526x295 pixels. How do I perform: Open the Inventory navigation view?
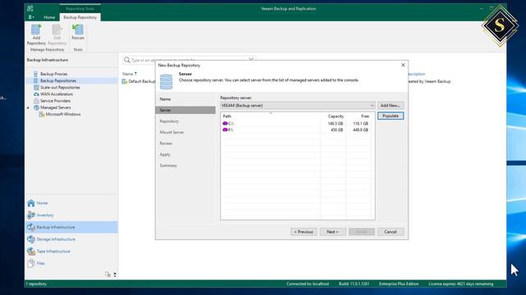point(72,215)
